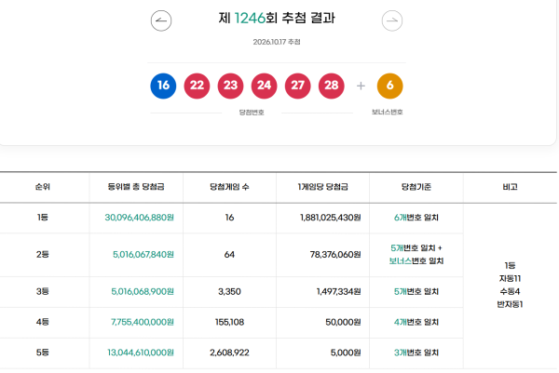
Task: Click winner count 64 in 2등 row
Action: click(229, 255)
